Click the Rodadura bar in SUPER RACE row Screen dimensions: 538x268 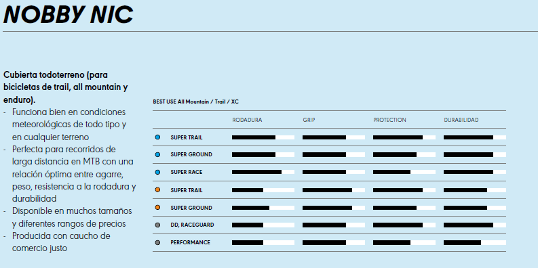click(x=263, y=172)
